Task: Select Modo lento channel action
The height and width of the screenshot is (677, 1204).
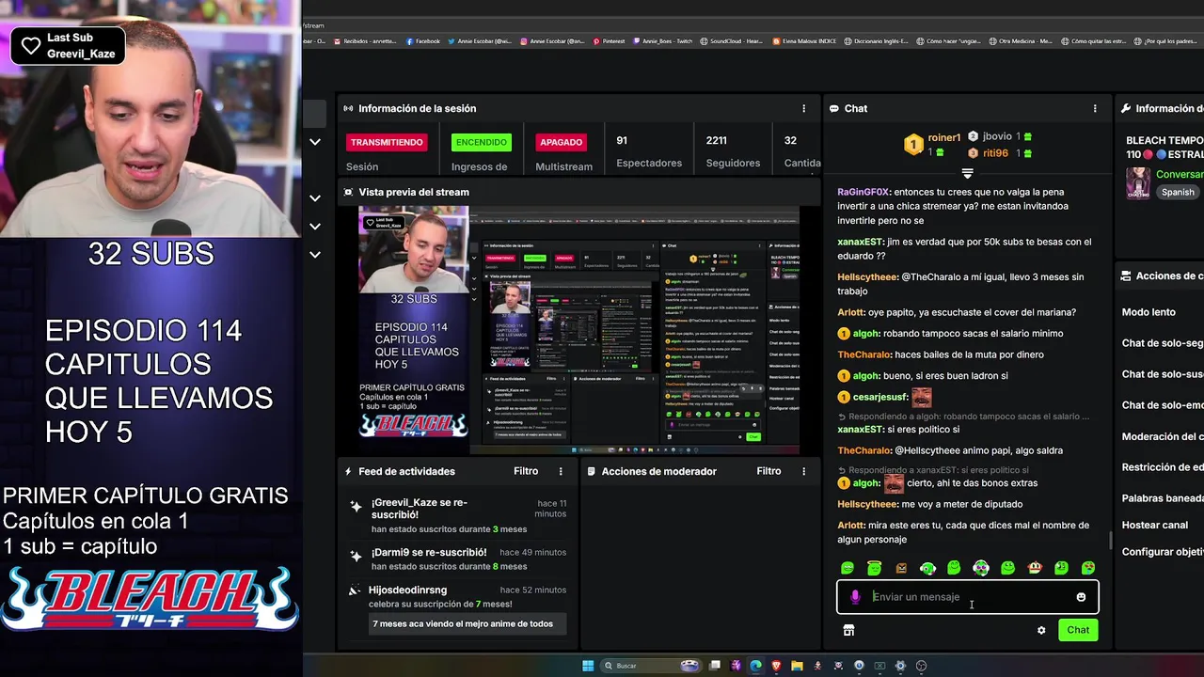Action: click(1149, 312)
